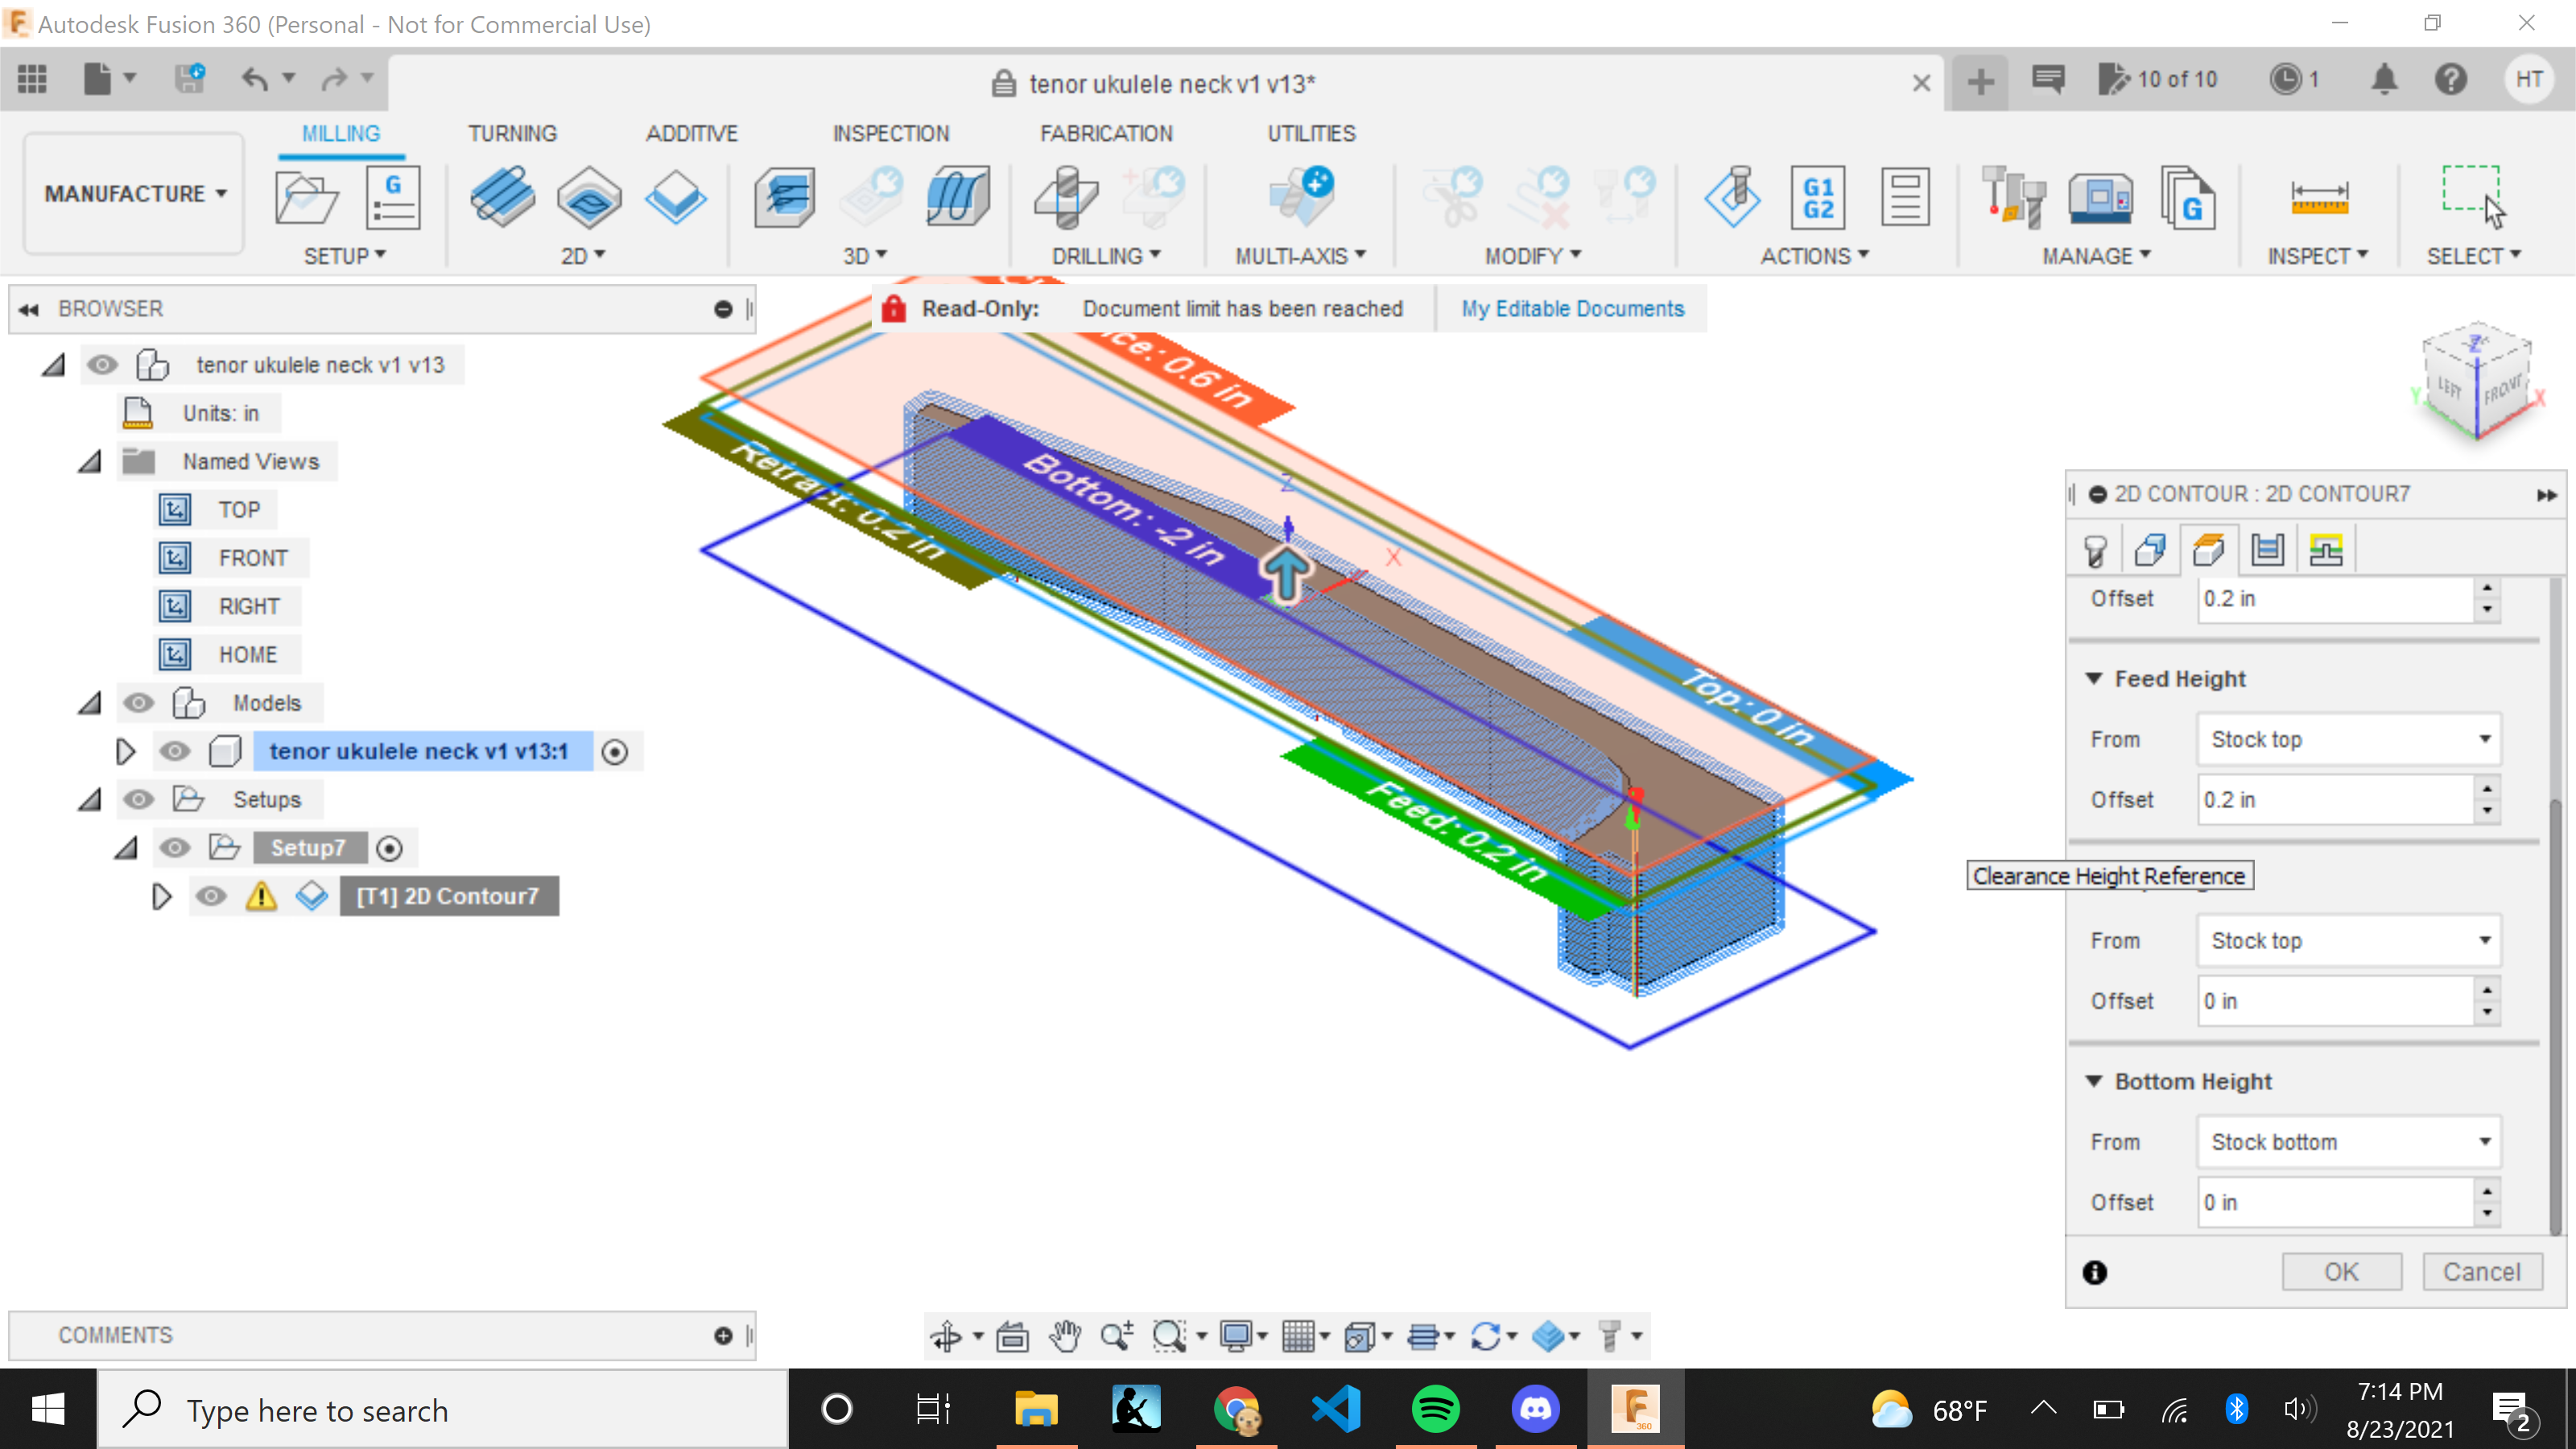Toggle visibility of the Setup7 item

coord(176,847)
